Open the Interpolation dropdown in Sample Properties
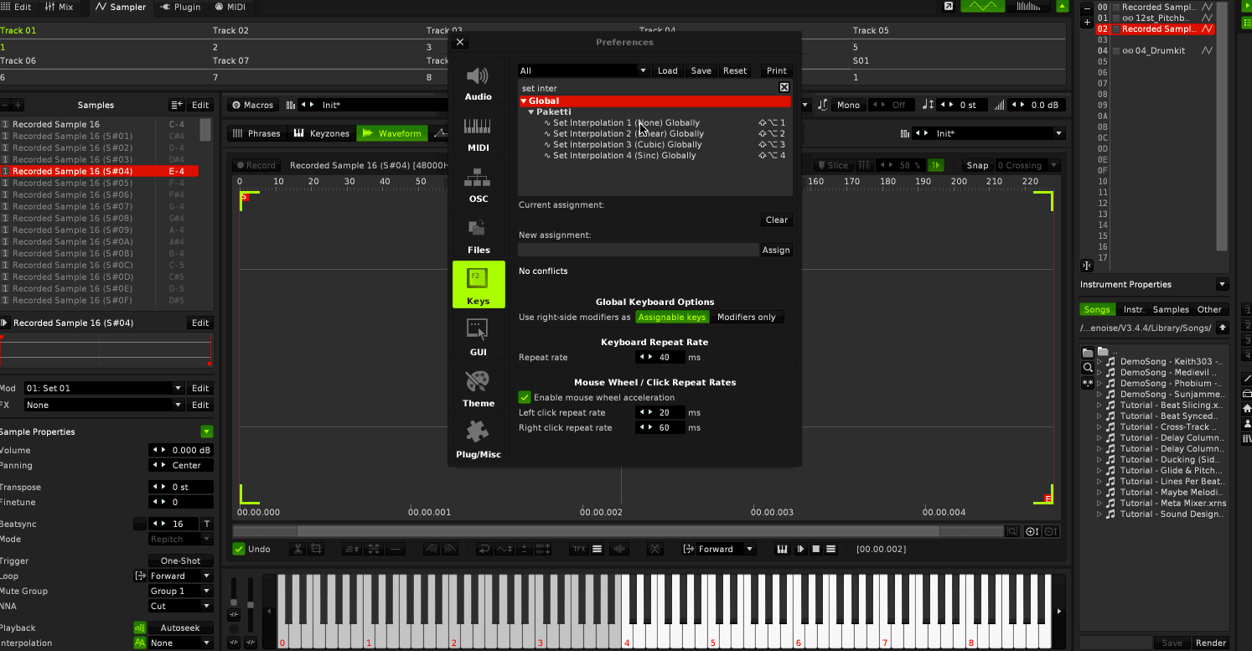The width and height of the screenshot is (1252, 651). [180, 643]
